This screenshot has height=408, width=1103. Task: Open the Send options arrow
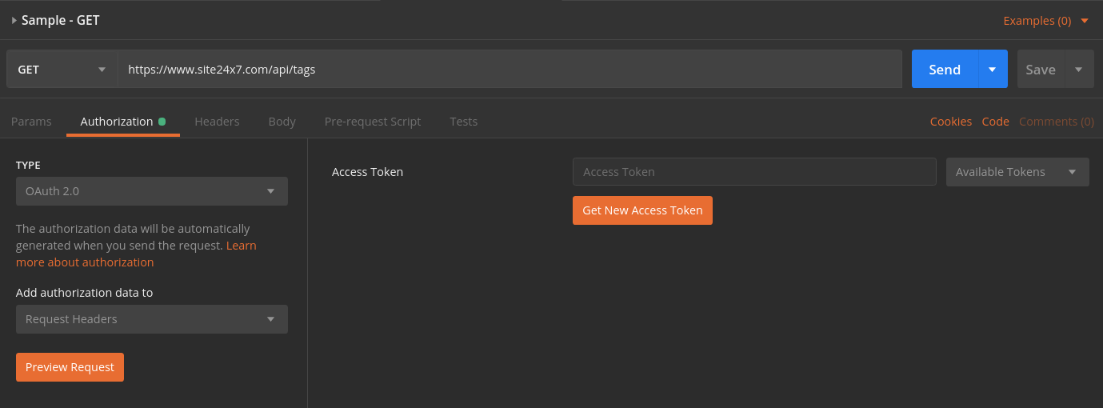coord(993,70)
